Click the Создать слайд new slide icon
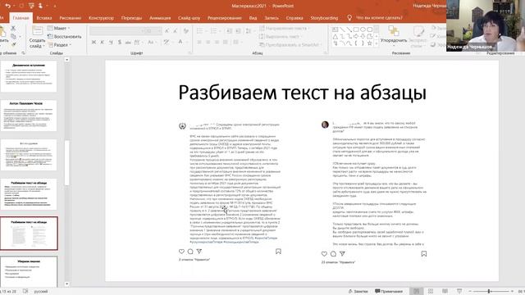525x295 pixels. [x=37, y=31]
